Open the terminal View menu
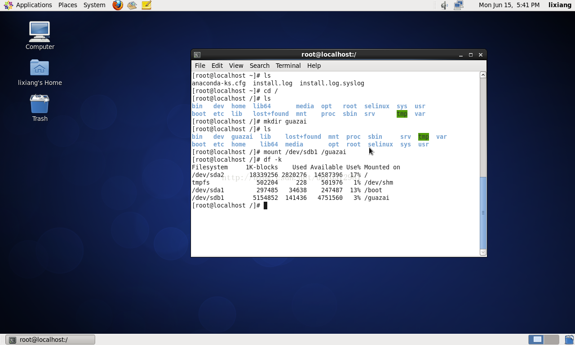 236,66
